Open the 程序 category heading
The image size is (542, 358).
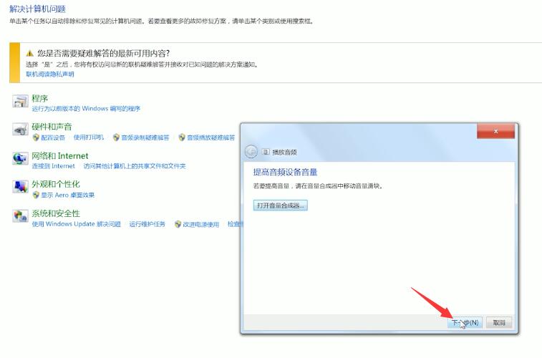[x=40, y=99]
